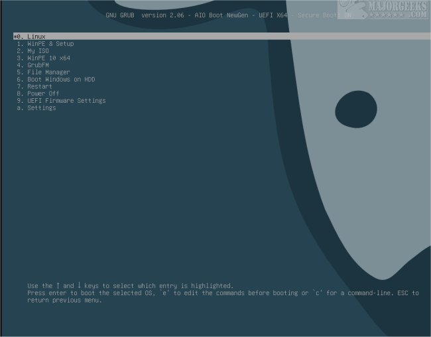Launch the GrubFM entry
The image size is (431, 337).
(32, 65)
